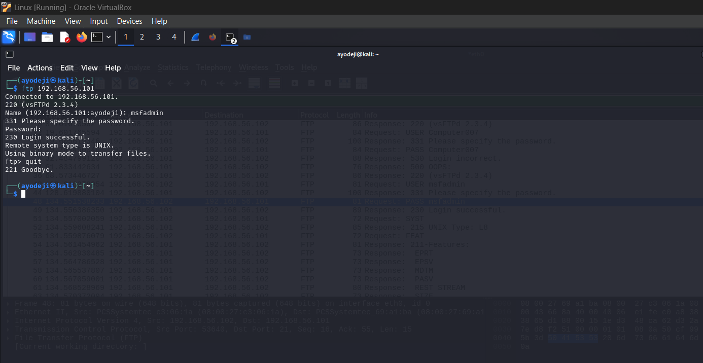Click the terminal window title icon
The image size is (703, 363).
[x=10, y=54]
